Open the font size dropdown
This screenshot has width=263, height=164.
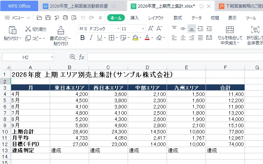[143, 29]
